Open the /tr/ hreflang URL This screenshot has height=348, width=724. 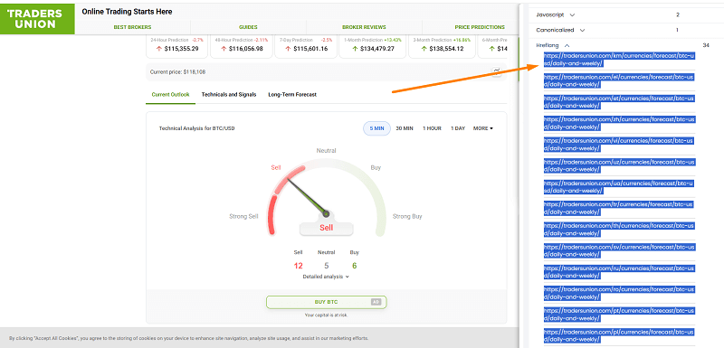pyautogui.click(x=619, y=208)
